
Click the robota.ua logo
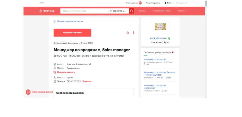(47, 11)
